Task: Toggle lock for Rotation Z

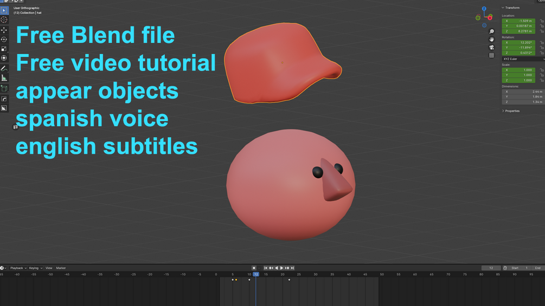Action: [x=542, y=53]
